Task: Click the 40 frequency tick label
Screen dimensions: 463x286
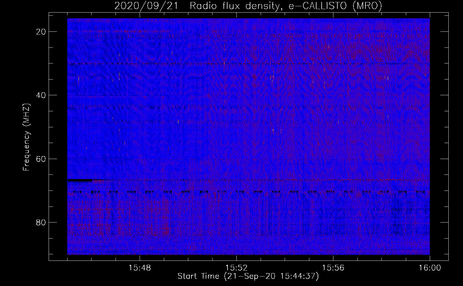Action: click(x=41, y=95)
